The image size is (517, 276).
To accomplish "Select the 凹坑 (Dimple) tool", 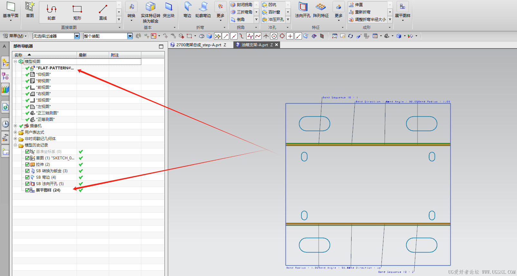I will pos(269,5).
